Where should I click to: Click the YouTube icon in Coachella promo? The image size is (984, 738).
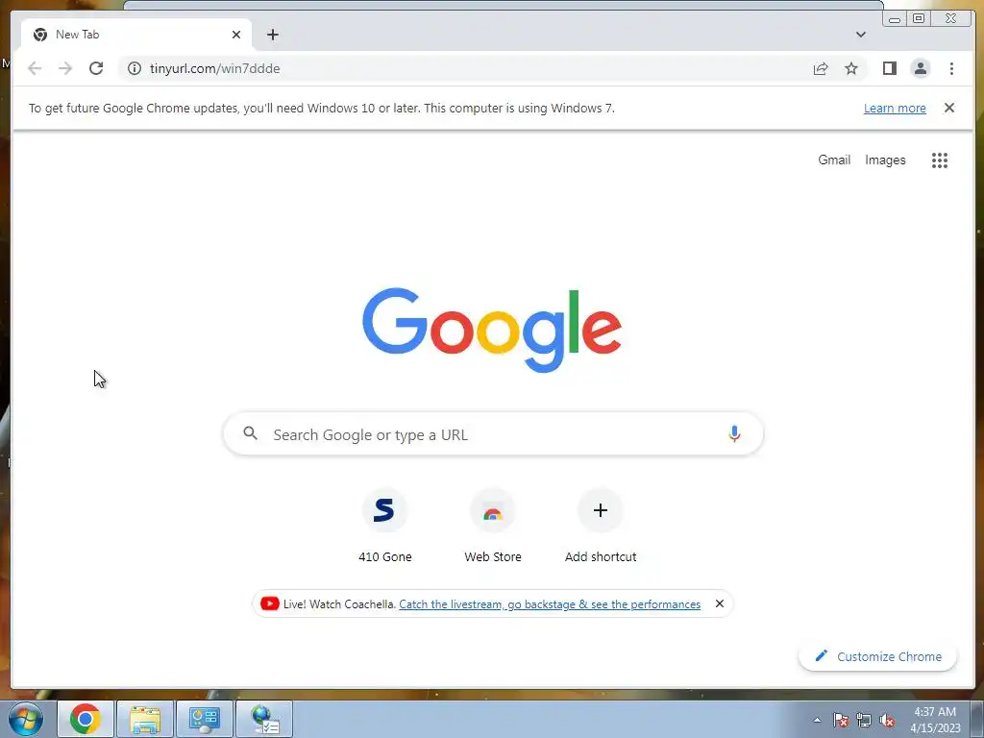[269, 603]
